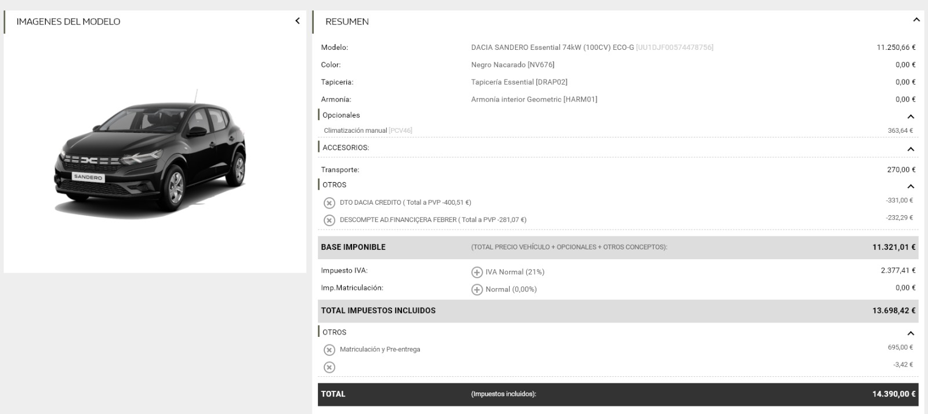The height and width of the screenshot is (414, 928).
Task: Collapse the RESUMEN panel
Action: pos(916,20)
